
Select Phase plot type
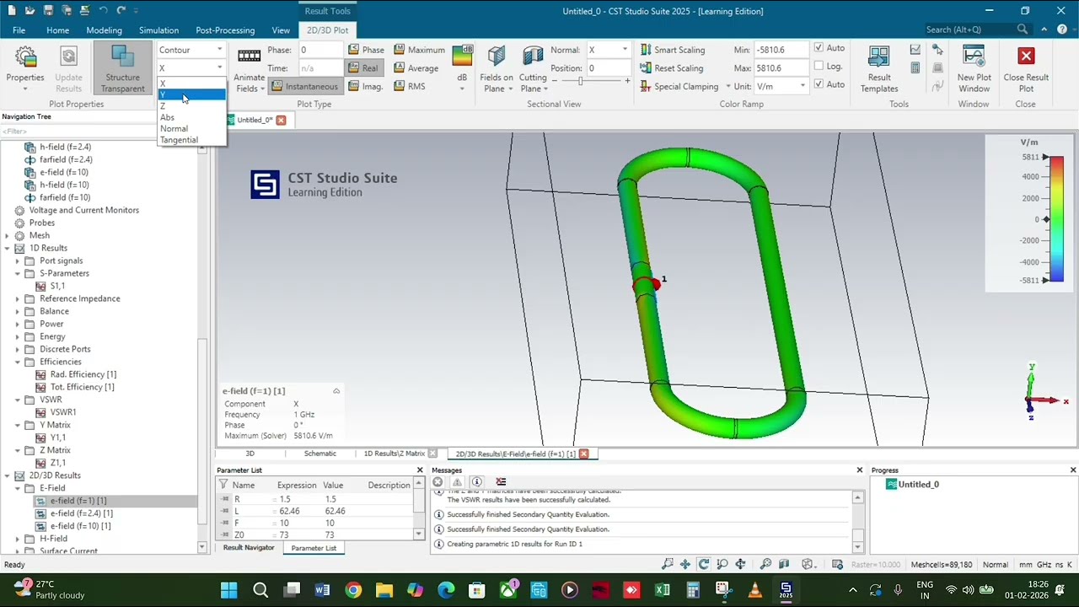(367, 50)
